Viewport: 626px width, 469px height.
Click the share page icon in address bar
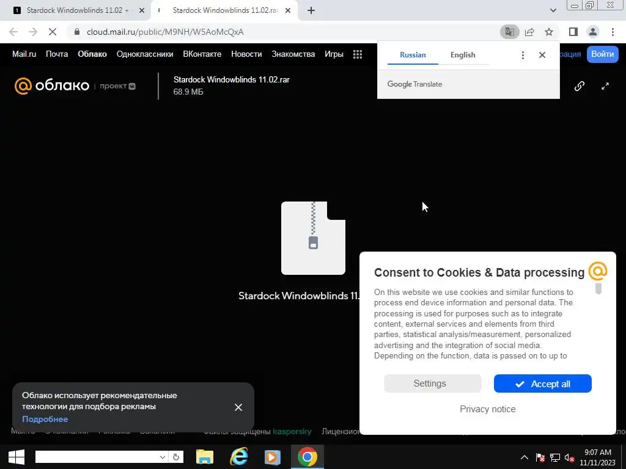[x=529, y=32]
